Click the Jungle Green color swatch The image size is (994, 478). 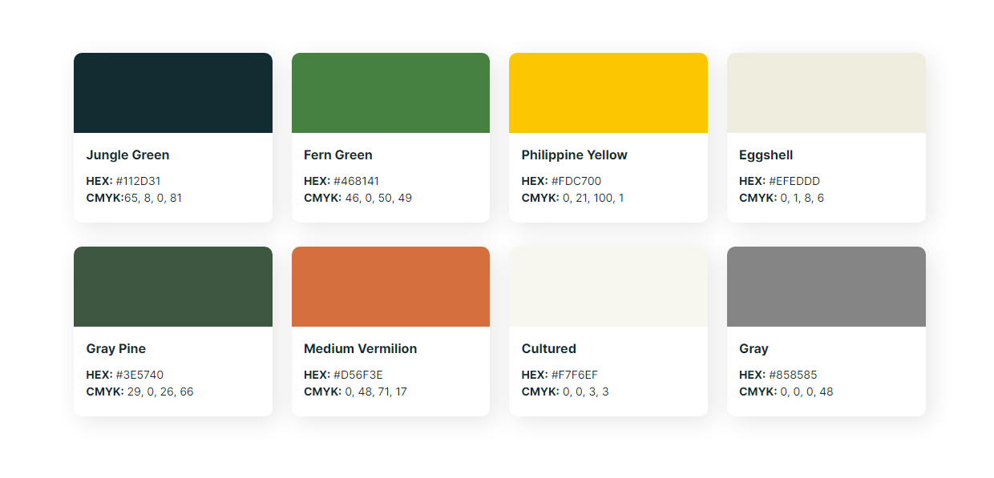tap(173, 93)
